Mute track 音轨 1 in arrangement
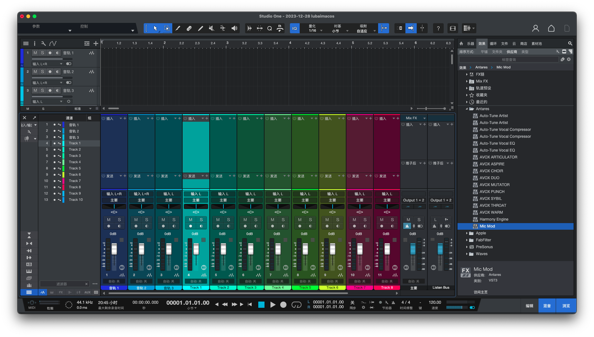 (x=35, y=53)
